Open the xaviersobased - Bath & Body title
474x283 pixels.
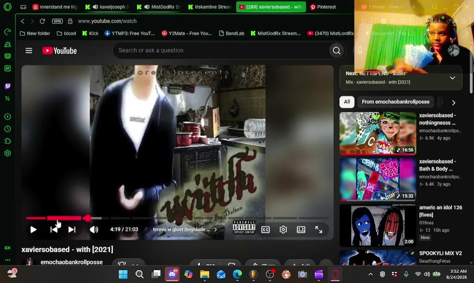coord(437,165)
